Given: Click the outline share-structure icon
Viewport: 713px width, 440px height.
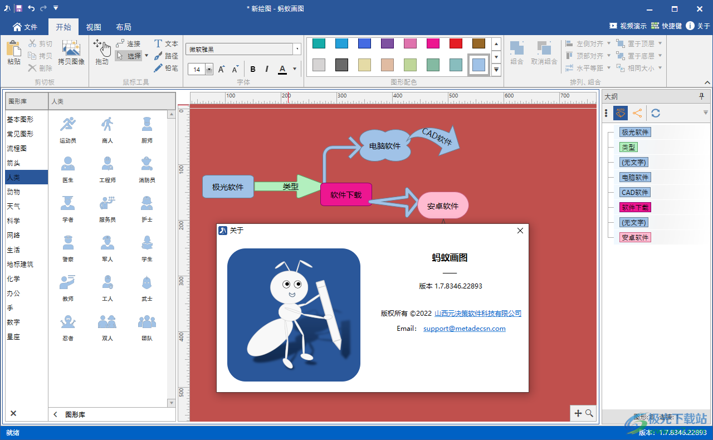Looking at the screenshot, I should point(637,113).
